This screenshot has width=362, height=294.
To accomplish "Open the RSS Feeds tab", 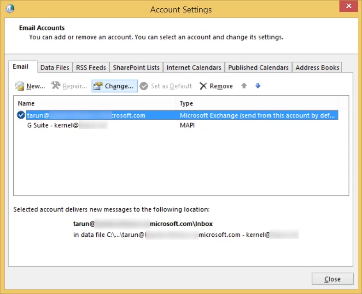I will coord(91,67).
